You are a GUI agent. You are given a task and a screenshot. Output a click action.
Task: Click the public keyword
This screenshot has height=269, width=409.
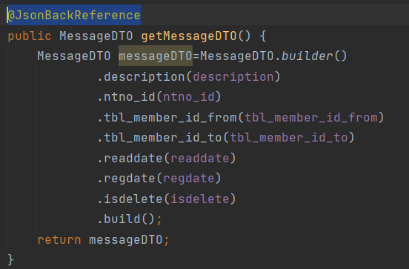30,36
